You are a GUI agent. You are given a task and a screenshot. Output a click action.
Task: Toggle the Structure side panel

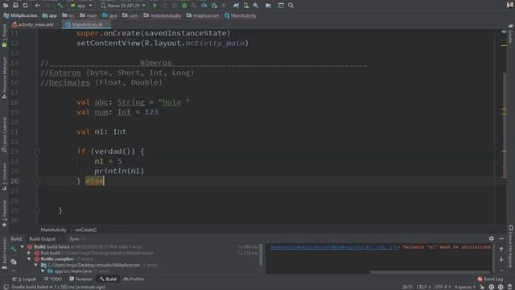[4, 176]
